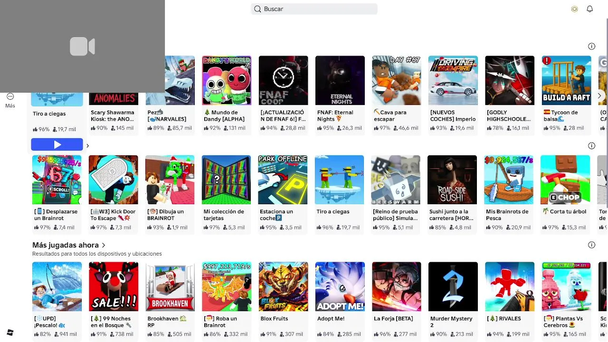The height and width of the screenshot is (342, 608).
Task: Open La Forja BETA thumbnail
Action: pos(397,286)
